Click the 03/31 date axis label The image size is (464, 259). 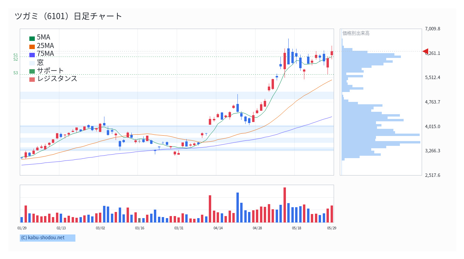179,228
